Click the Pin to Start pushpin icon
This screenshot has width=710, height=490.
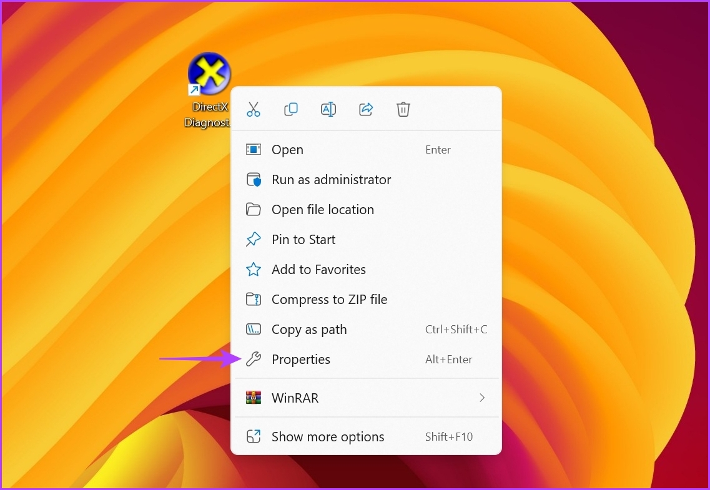coord(253,239)
